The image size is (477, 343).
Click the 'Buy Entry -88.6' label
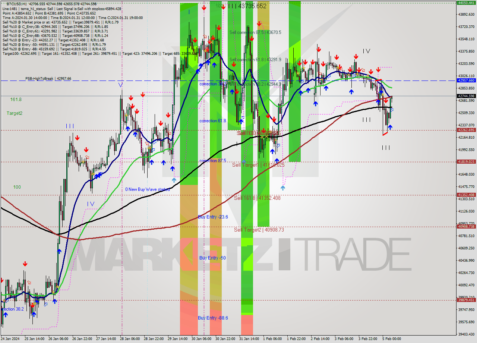[213, 318]
